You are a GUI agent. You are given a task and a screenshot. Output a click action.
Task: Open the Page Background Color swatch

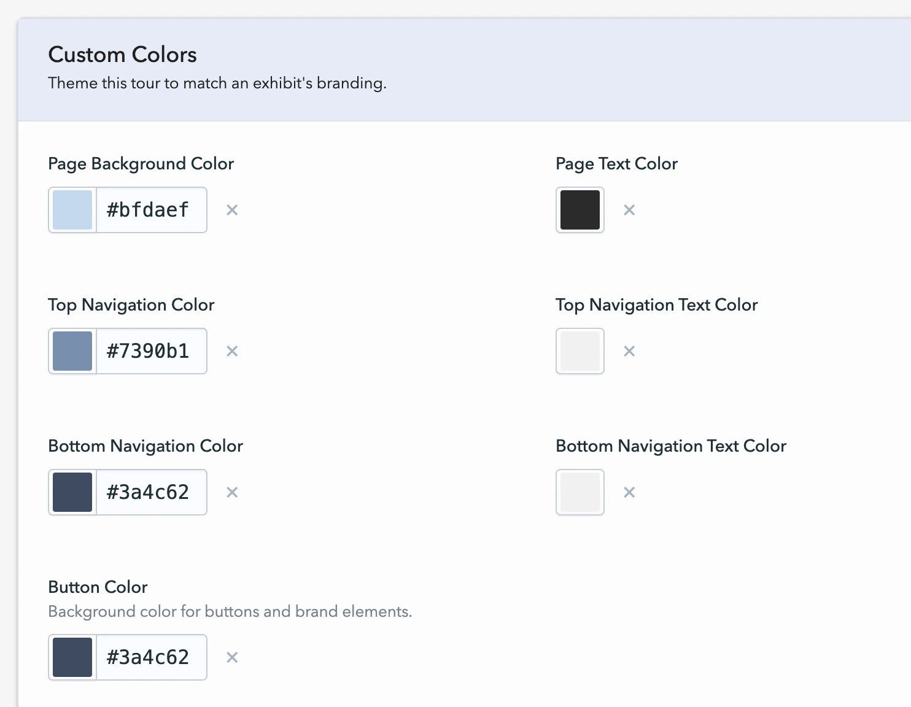click(x=72, y=210)
